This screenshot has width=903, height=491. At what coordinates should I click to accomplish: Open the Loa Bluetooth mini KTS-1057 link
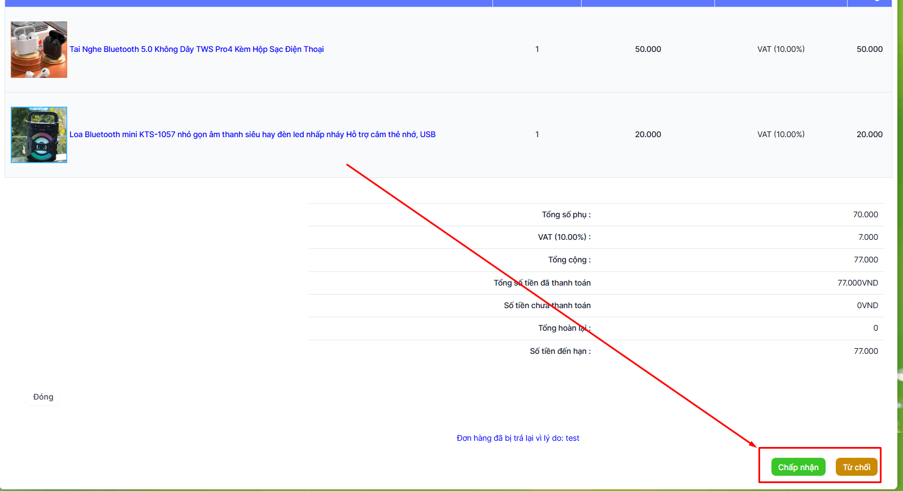[252, 135]
